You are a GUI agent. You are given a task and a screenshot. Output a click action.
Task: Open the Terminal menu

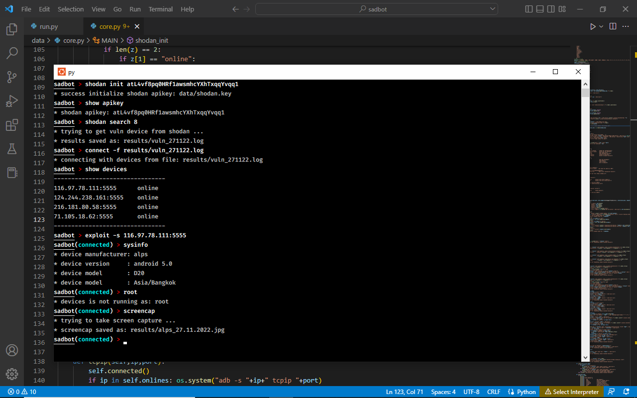(x=161, y=9)
